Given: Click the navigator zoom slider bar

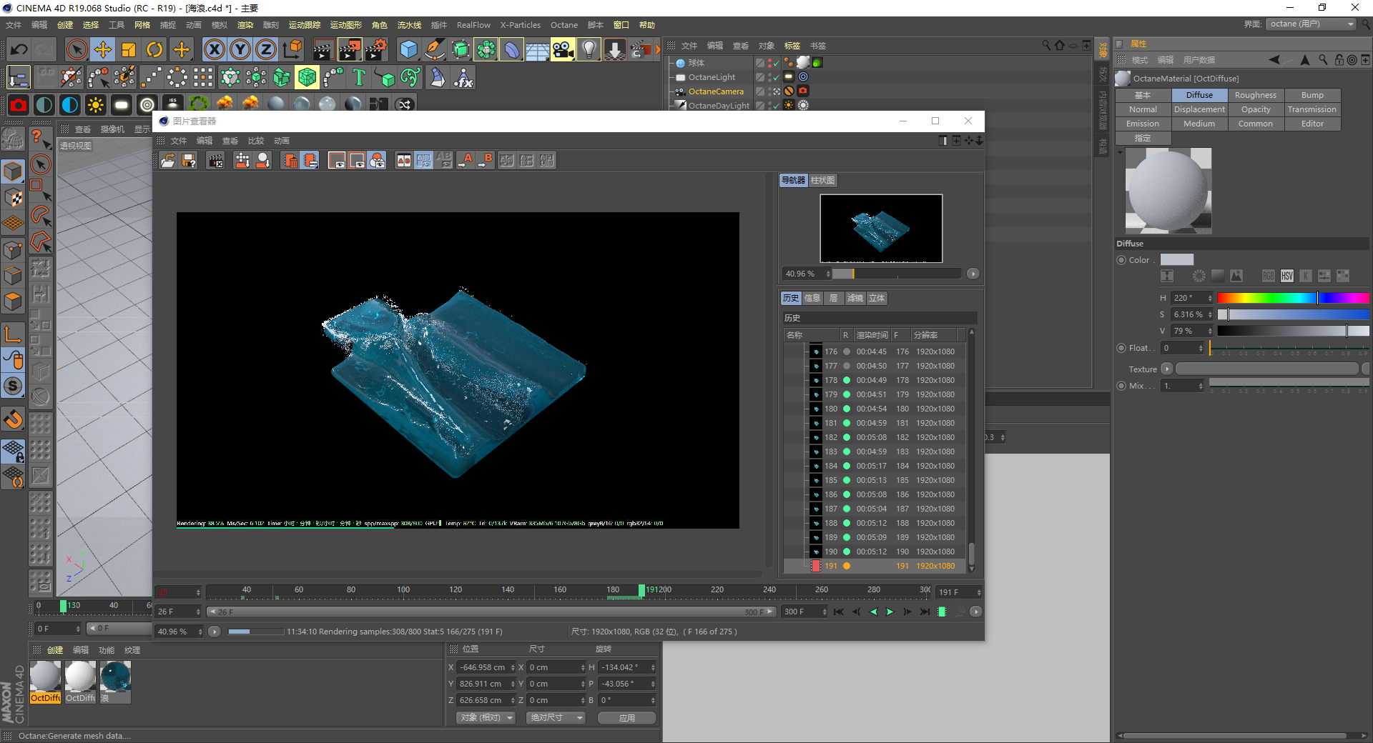Looking at the screenshot, I should tap(897, 274).
